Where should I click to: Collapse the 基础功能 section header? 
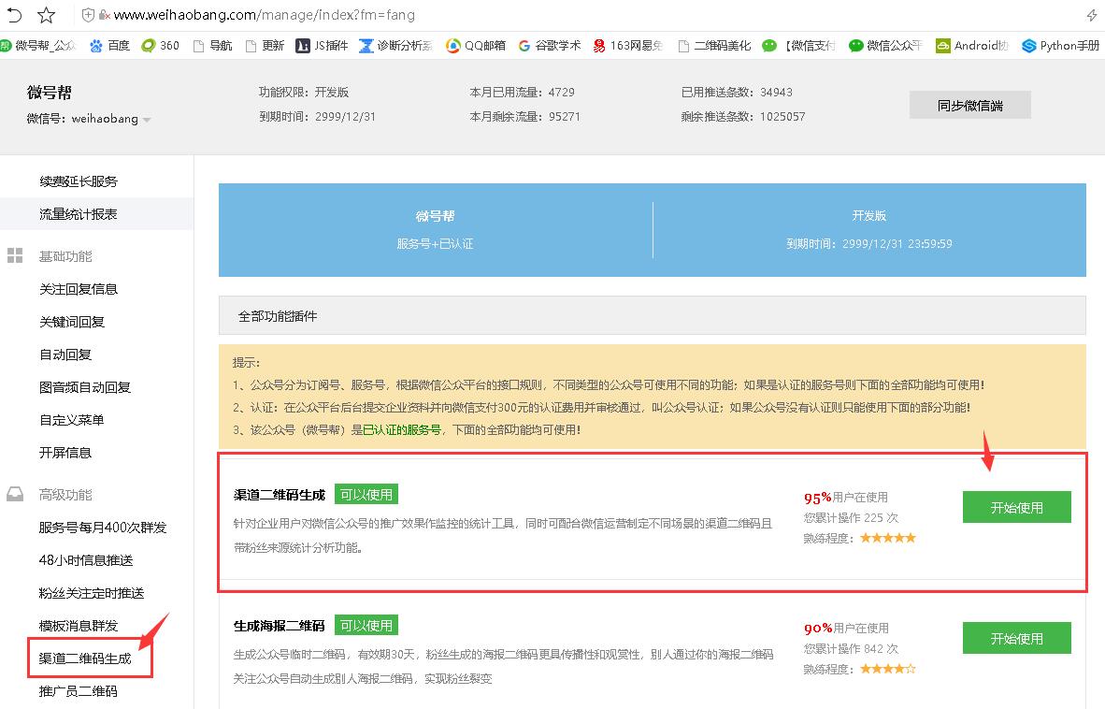[65, 256]
